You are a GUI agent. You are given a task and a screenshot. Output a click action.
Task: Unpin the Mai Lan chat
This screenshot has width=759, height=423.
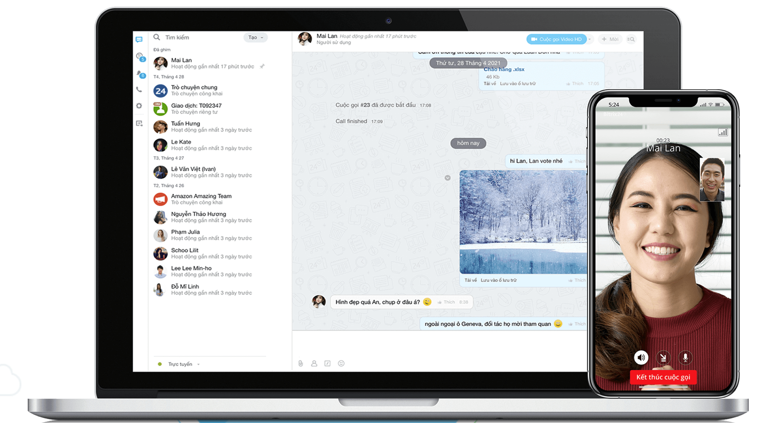262,66
